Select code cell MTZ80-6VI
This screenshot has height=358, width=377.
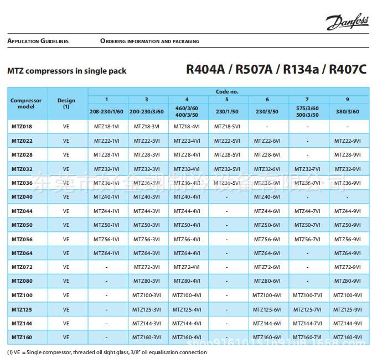[x=267, y=281]
